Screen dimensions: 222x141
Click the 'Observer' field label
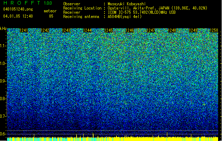click(72, 4)
